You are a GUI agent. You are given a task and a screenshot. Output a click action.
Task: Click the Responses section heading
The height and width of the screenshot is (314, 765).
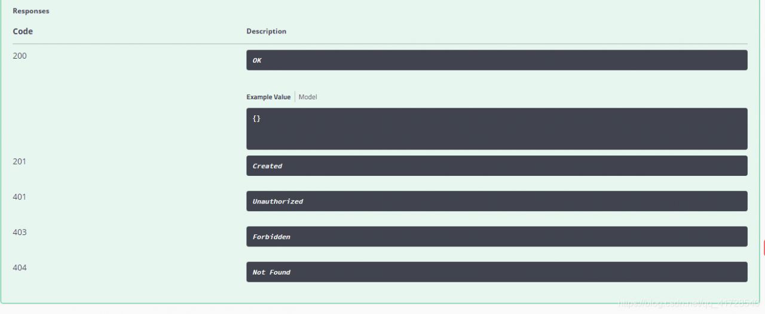[x=31, y=11]
